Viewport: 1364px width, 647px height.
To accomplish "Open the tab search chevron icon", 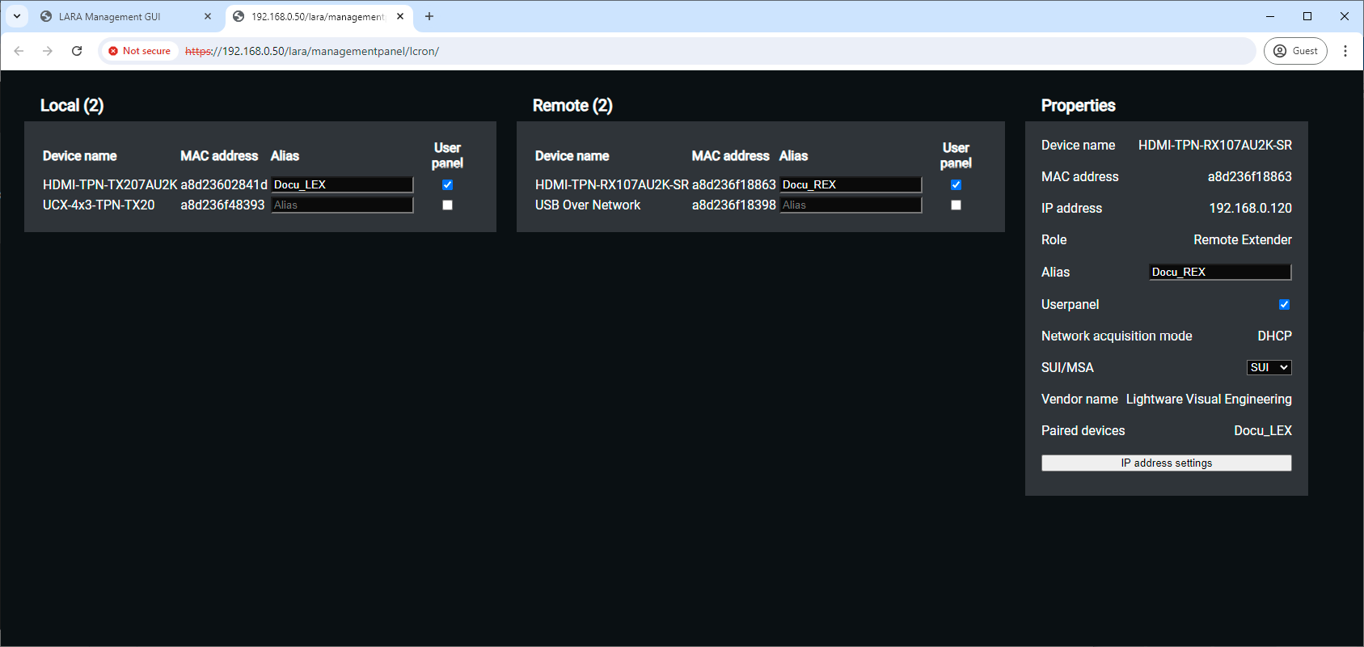I will coord(17,16).
